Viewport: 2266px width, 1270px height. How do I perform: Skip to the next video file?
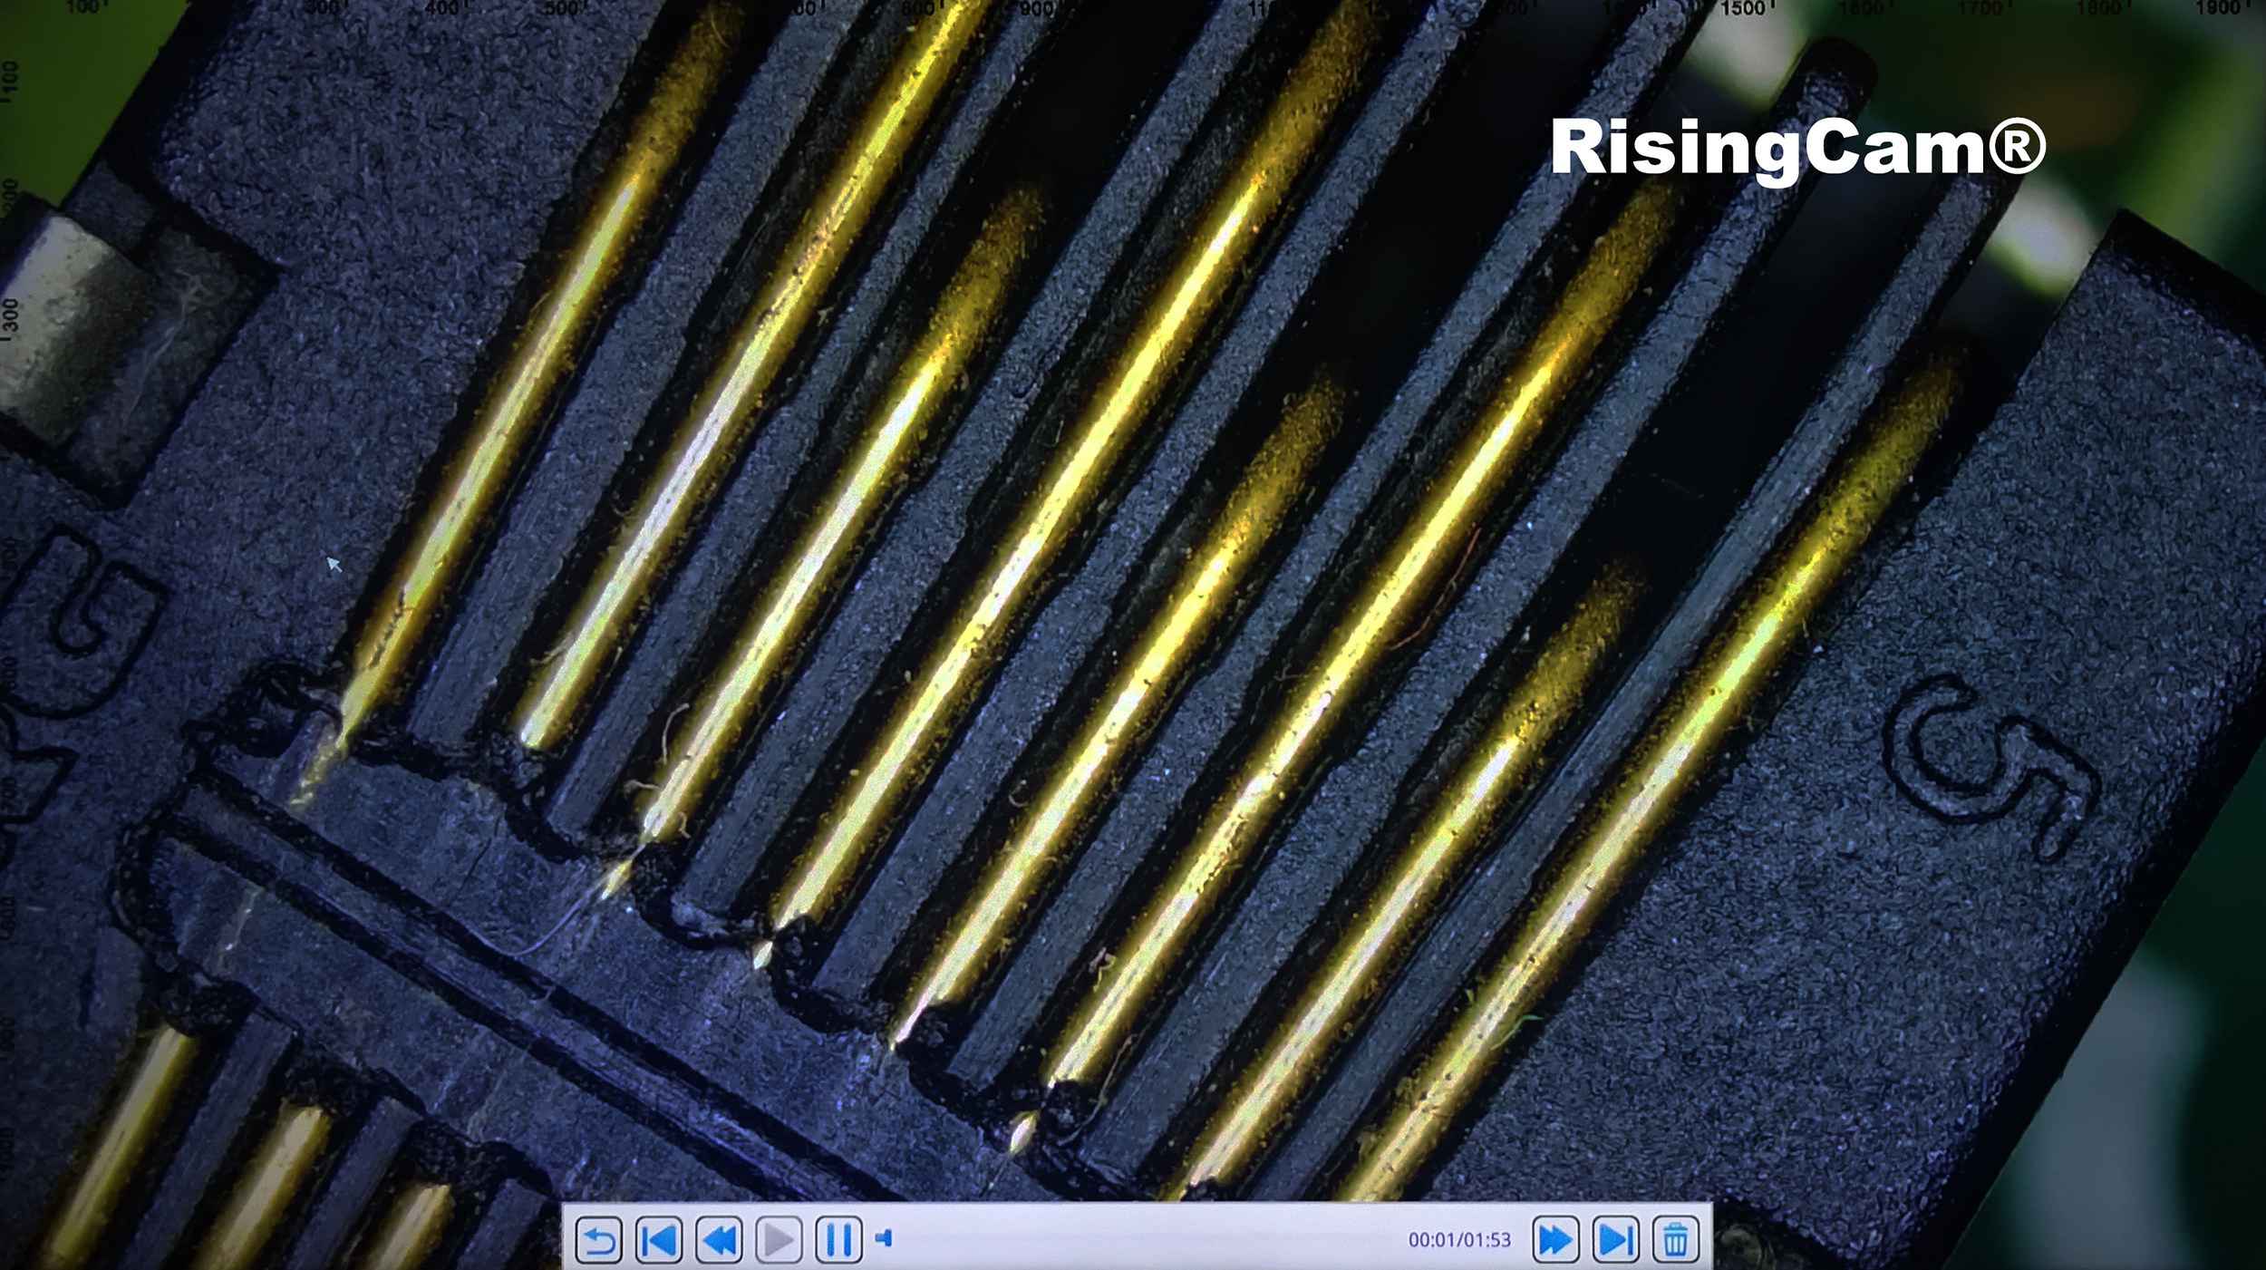tap(1615, 1239)
